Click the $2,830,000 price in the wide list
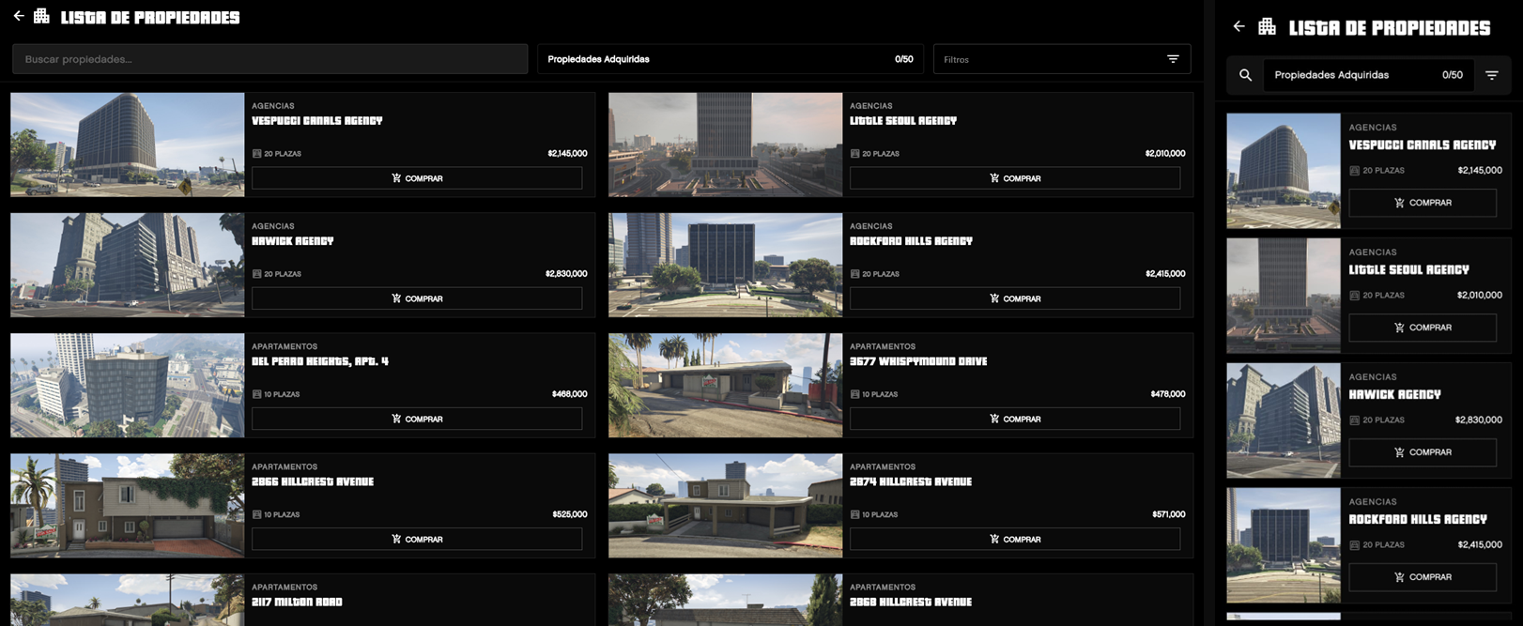Image resolution: width=1523 pixels, height=626 pixels. pyautogui.click(x=566, y=274)
